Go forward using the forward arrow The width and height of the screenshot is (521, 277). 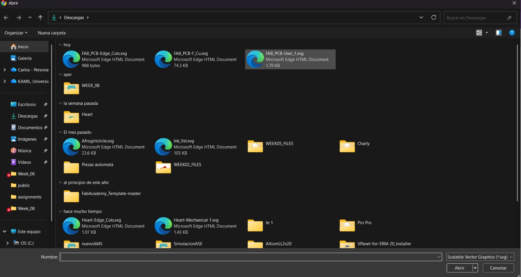pos(19,18)
